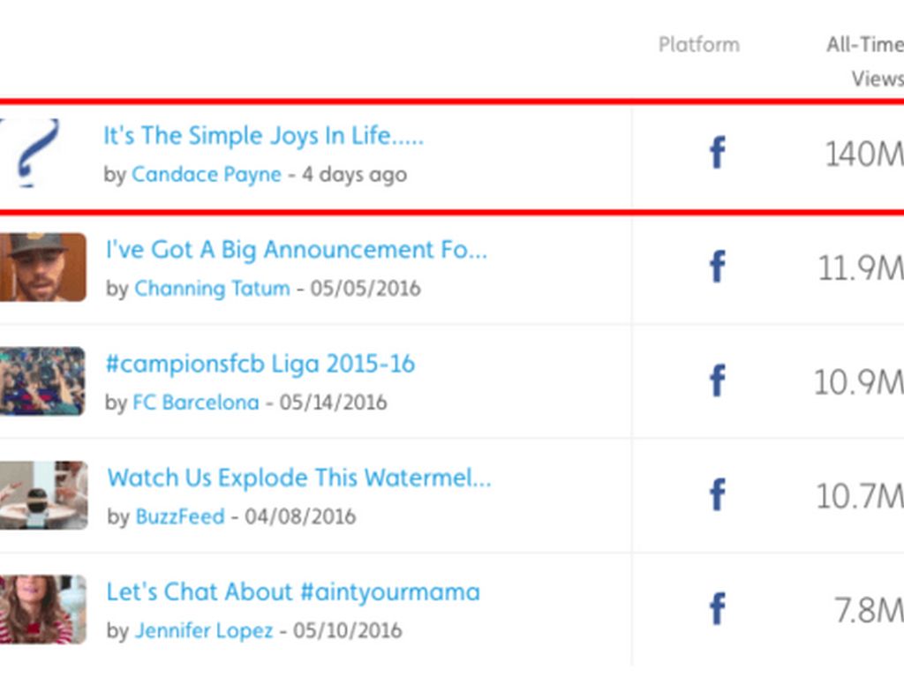The image size is (904, 678).
Task: Open the Channing Tatum video thumbnail
Action: [x=42, y=267]
